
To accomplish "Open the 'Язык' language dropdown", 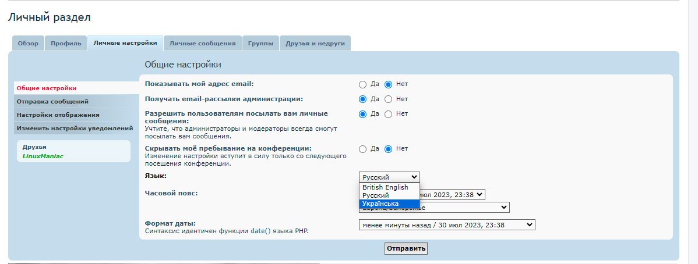I will (389, 177).
